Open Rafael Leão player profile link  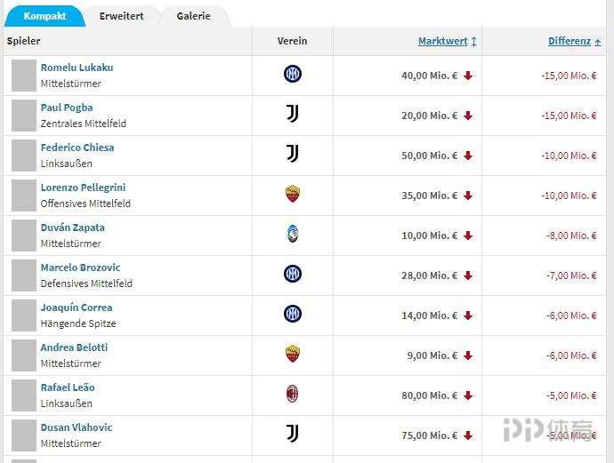[x=68, y=387]
